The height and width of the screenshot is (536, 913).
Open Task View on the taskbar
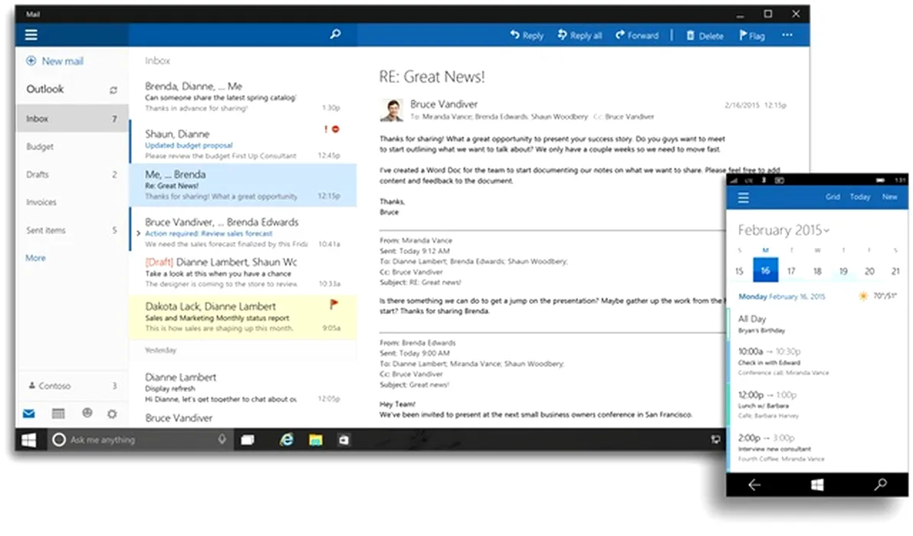[x=248, y=440]
